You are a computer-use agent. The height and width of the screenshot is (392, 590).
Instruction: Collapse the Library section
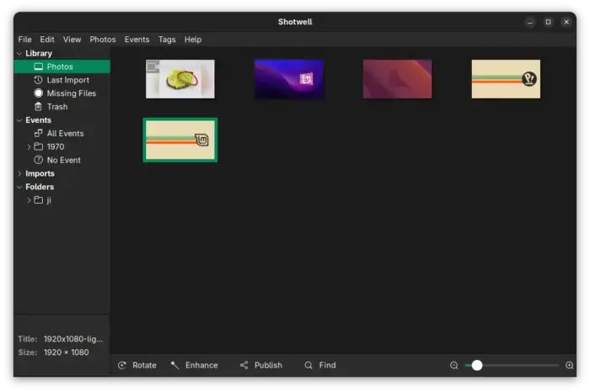point(19,53)
